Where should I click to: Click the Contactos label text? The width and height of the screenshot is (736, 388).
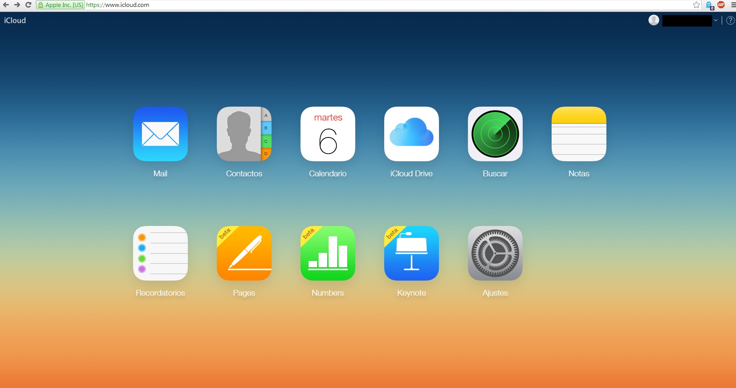click(244, 174)
